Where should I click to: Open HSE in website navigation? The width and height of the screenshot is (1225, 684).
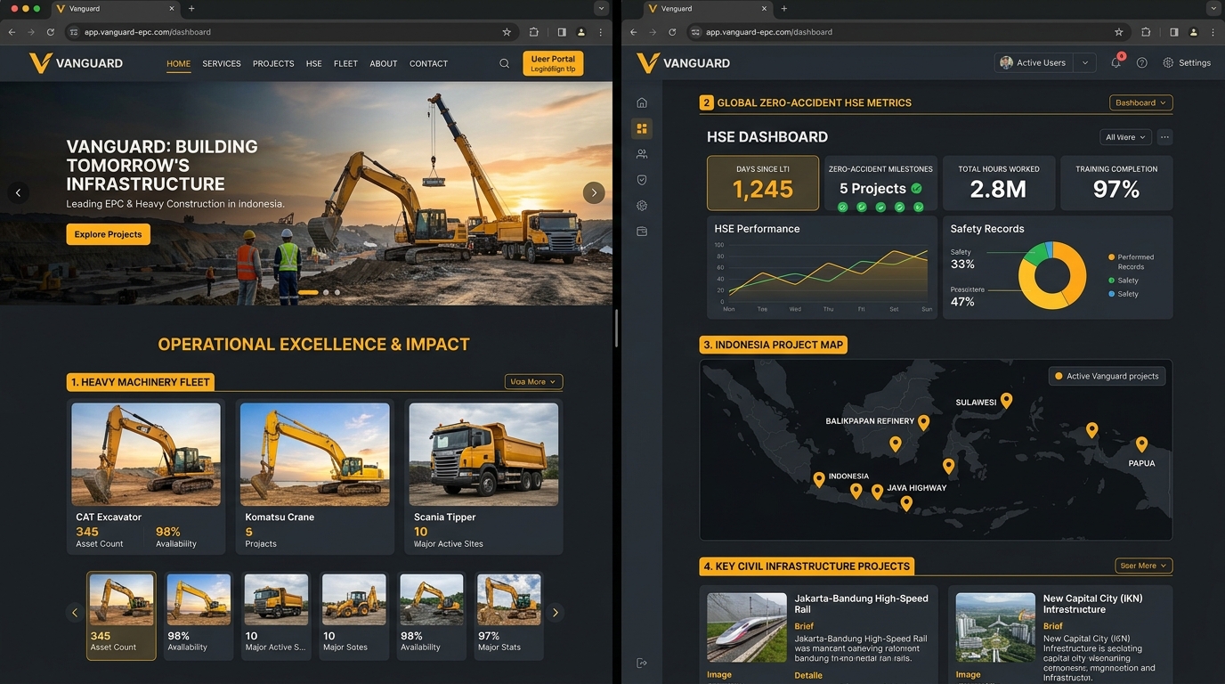coord(314,63)
